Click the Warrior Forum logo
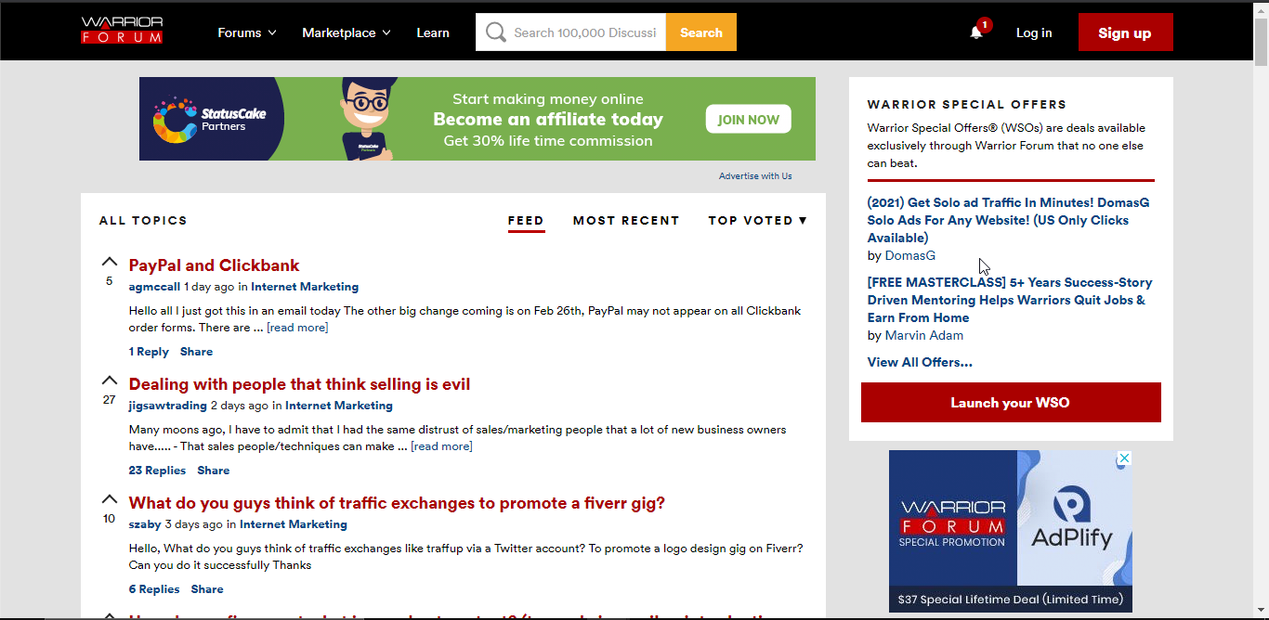1269x620 pixels. pyautogui.click(x=122, y=31)
